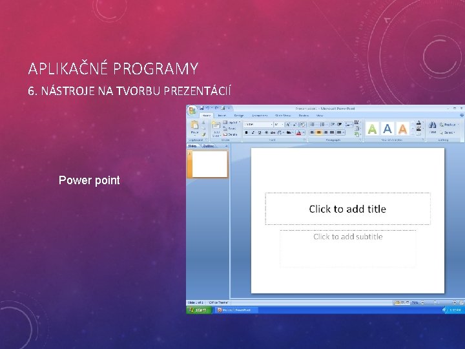Reset the slide layout

[229, 129]
